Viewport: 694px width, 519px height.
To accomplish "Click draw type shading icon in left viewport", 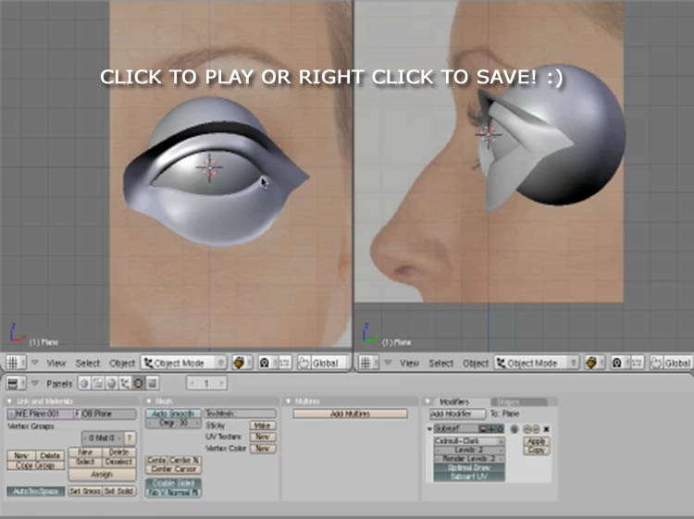I will point(242,364).
